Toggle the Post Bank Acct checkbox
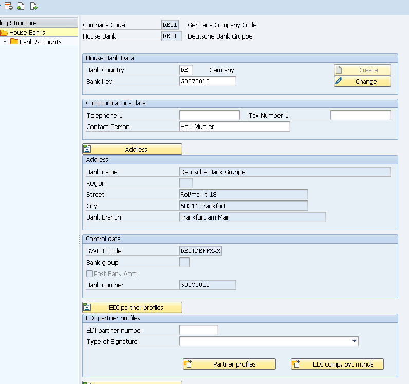The height and width of the screenshot is (384, 409). pyautogui.click(x=89, y=273)
